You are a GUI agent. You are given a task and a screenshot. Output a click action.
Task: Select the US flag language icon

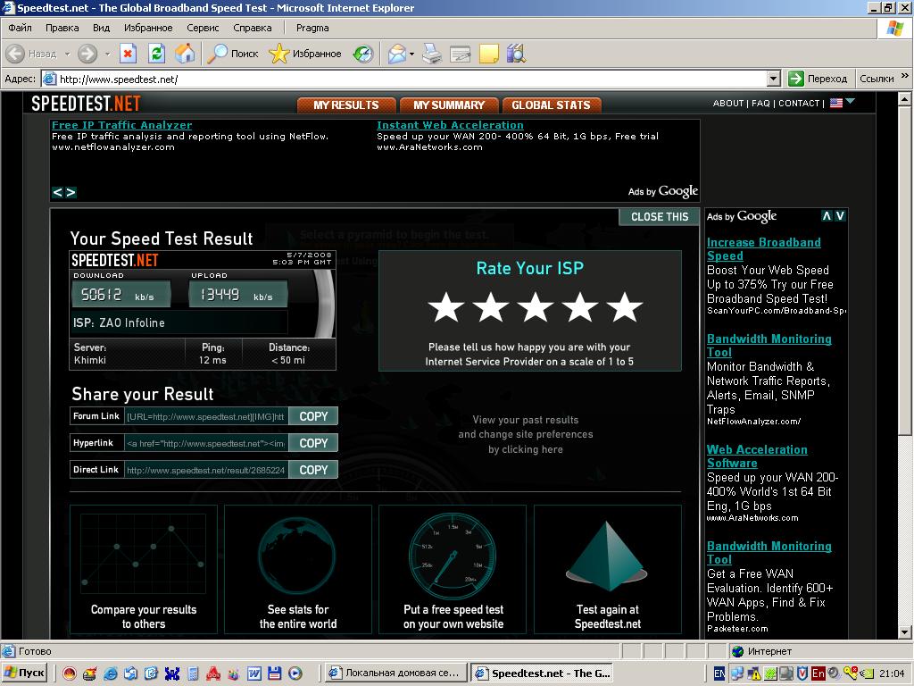click(x=835, y=104)
